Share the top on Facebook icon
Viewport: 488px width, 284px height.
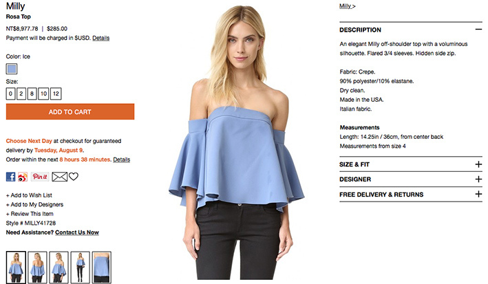(x=10, y=177)
